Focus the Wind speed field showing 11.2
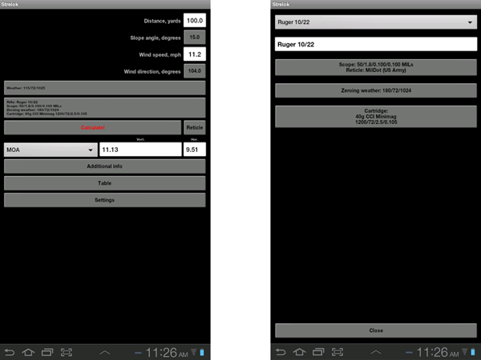This screenshot has width=481, height=360. point(195,54)
